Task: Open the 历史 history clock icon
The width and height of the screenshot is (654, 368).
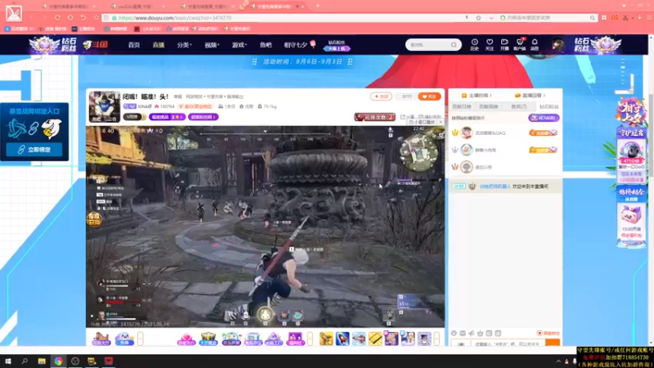Action: click(475, 45)
